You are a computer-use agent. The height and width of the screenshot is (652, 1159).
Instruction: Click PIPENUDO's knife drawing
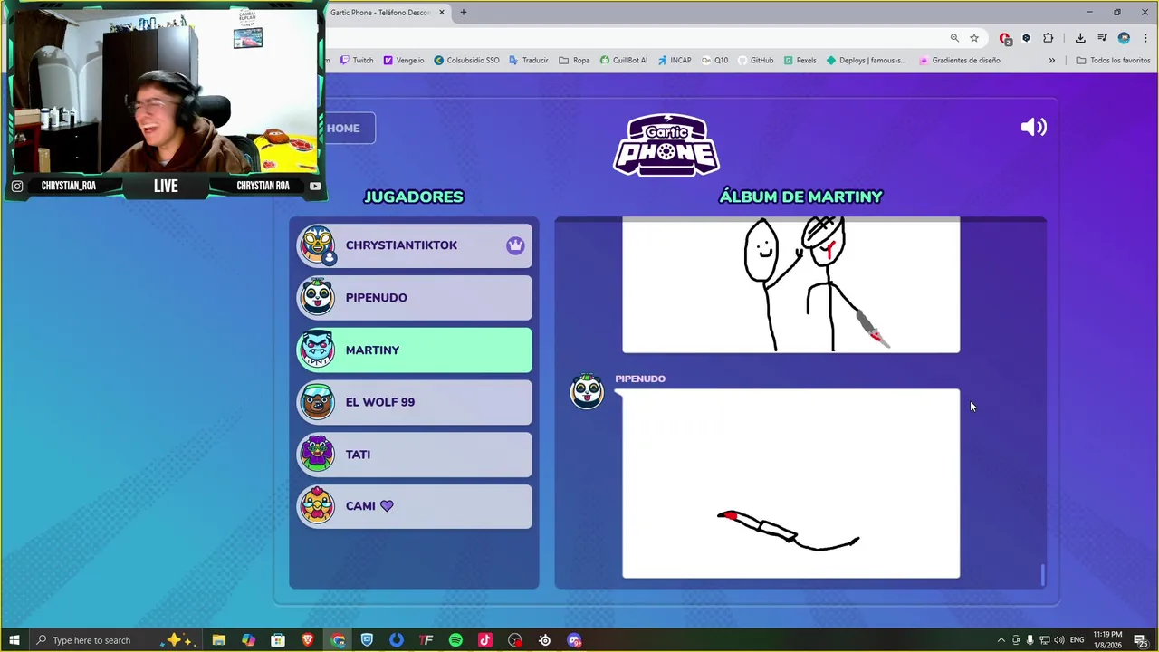(x=790, y=484)
